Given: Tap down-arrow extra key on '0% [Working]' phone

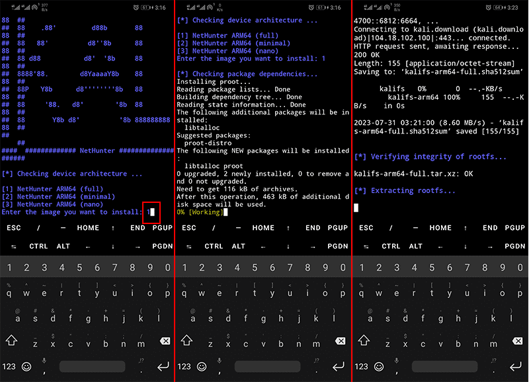Looking at the screenshot, I should coord(288,247).
